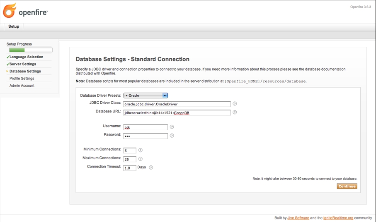Show help for Minimum Connections

(141, 150)
